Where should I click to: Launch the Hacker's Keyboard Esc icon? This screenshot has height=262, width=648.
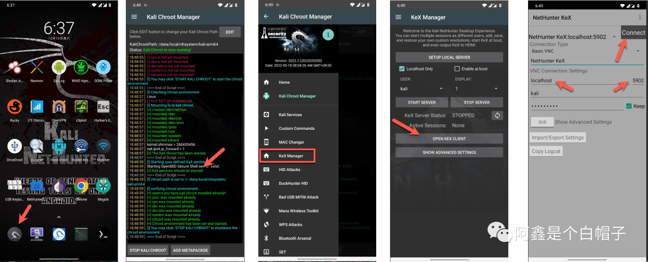(x=103, y=106)
